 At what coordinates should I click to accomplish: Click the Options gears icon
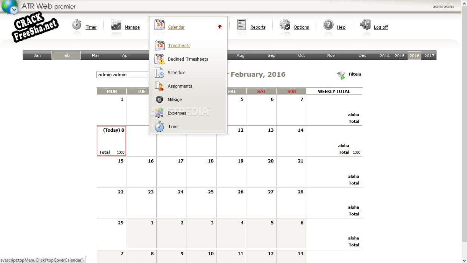pyautogui.click(x=285, y=25)
